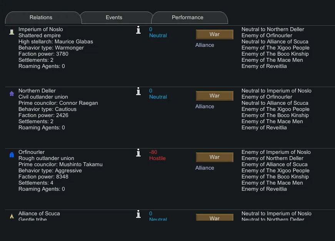Open info icon for Alliance of Scuca
The image size is (335, 241).
(138, 215)
